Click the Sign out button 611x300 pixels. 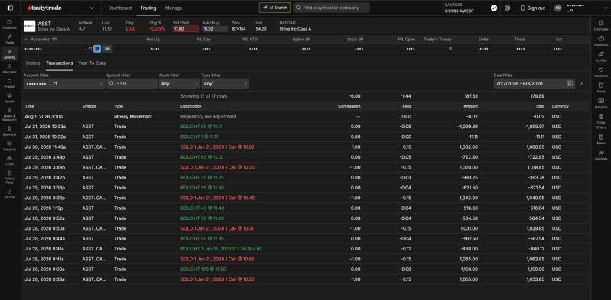click(x=533, y=8)
